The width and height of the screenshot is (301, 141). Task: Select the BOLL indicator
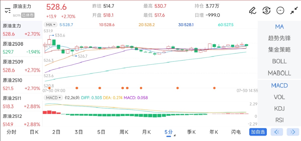[279, 61]
